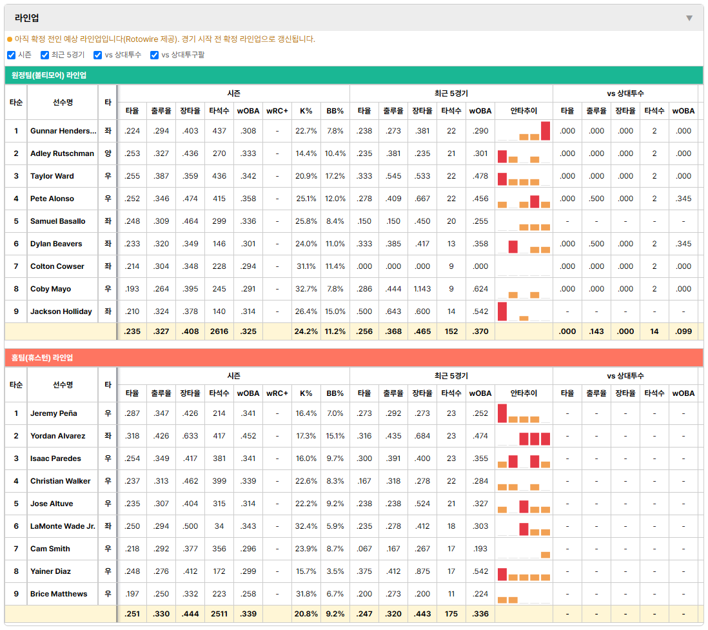This screenshot has width=708, height=630.
Task: Click Gunnar Henderson's hit trend chart
Action: [524, 131]
